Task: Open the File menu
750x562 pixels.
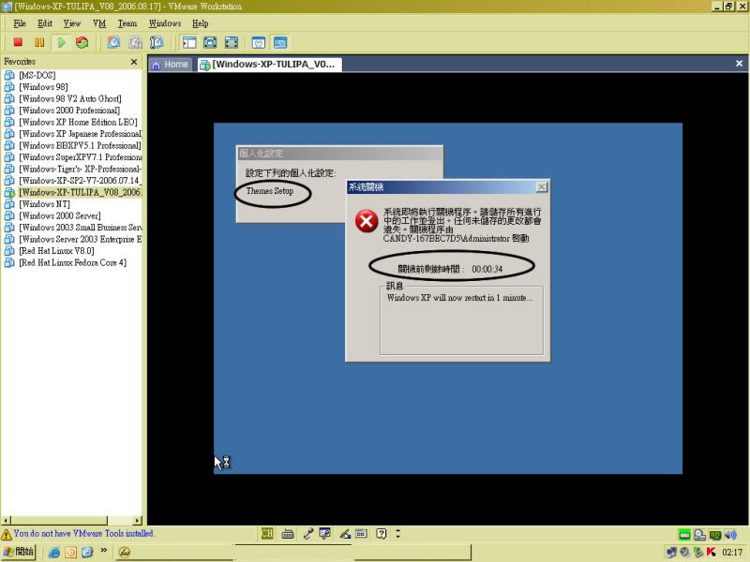Action: (20, 23)
